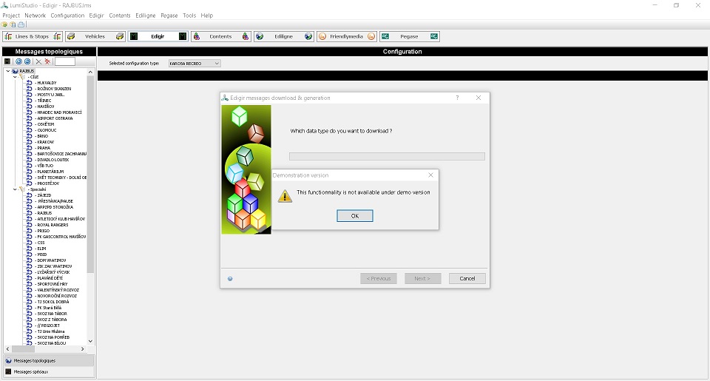Open the Selected configuration type dropdown
Image resolution: width=710 pixels, height=381 pixels.
coord(195,64)
